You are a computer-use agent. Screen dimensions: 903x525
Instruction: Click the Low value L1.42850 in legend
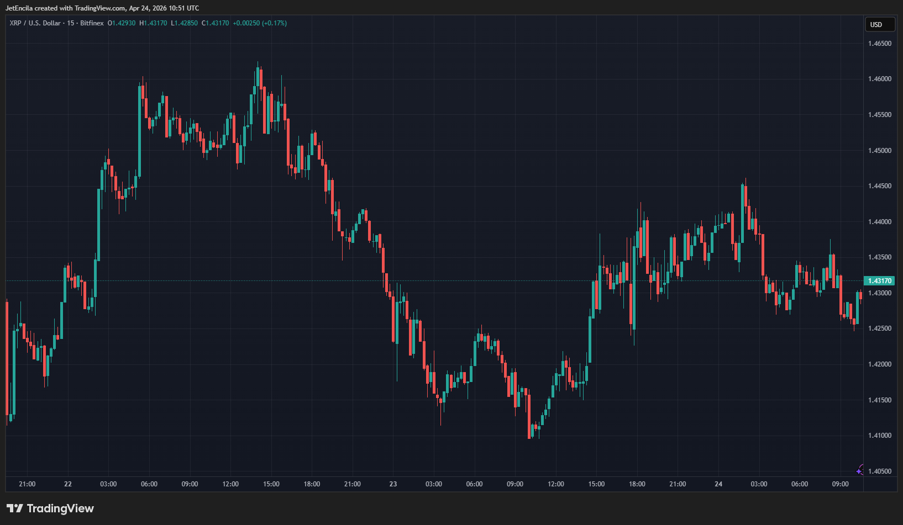point(184,23)
